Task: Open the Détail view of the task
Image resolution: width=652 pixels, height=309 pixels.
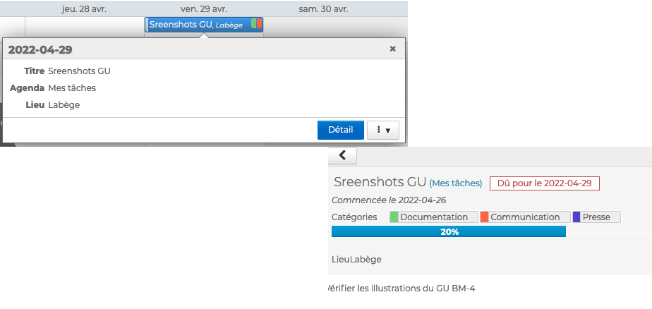Action: 340,131
